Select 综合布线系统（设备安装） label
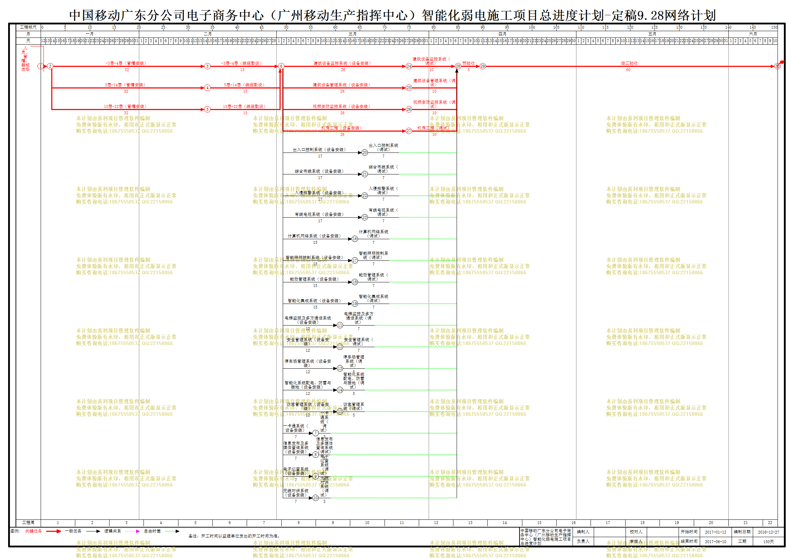The height and width of the screenshot is (558, 786). [x=320, y=171]
